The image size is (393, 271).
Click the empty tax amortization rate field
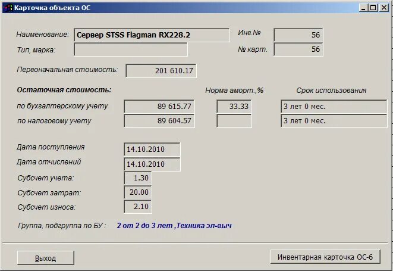234,121
